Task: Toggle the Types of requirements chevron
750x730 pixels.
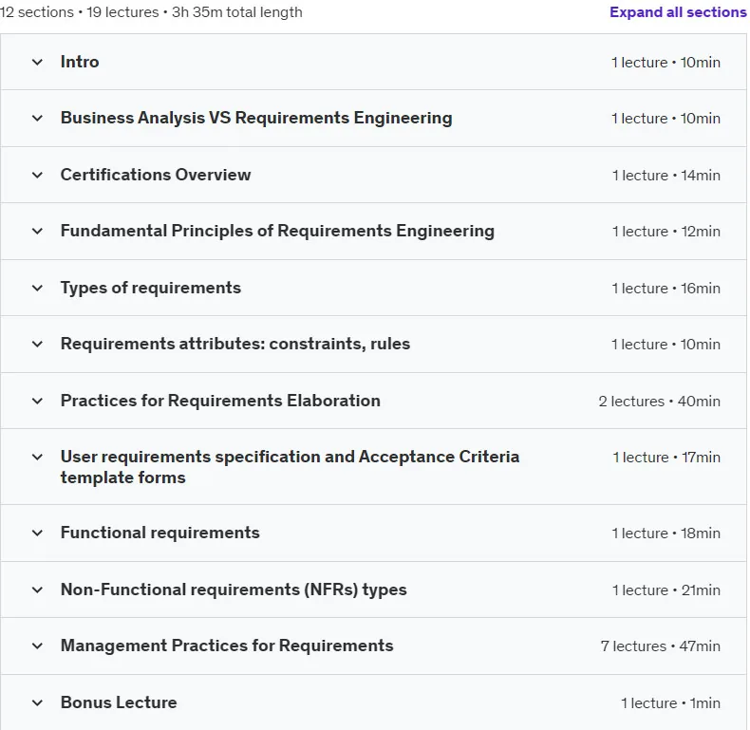Action: click(x=37, y=288)
